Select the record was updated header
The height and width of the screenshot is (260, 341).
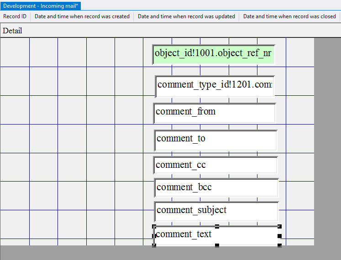186,16
